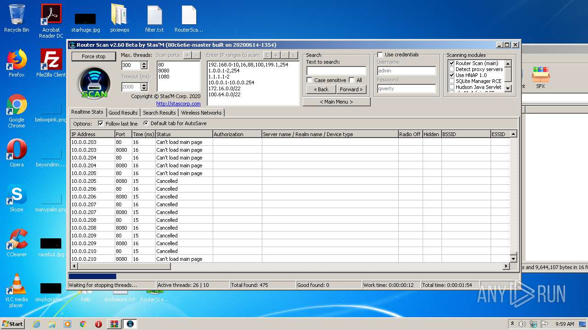The image size is (588, 330).
Task: Click the Force stop button
Action: [94, 56]
